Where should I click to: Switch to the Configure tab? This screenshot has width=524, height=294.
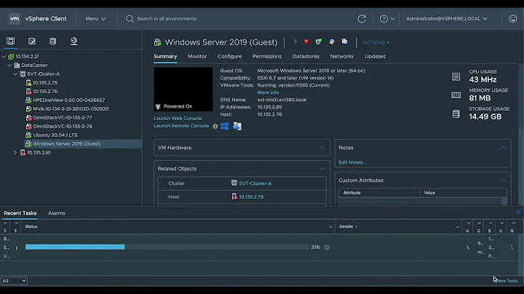229,57
